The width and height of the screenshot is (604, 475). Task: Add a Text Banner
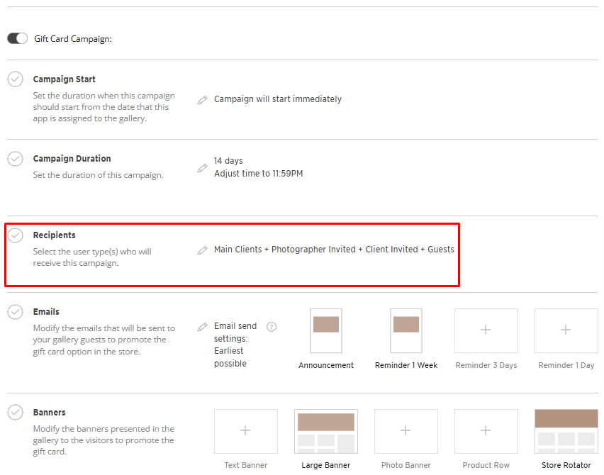(x=245, y=431)
